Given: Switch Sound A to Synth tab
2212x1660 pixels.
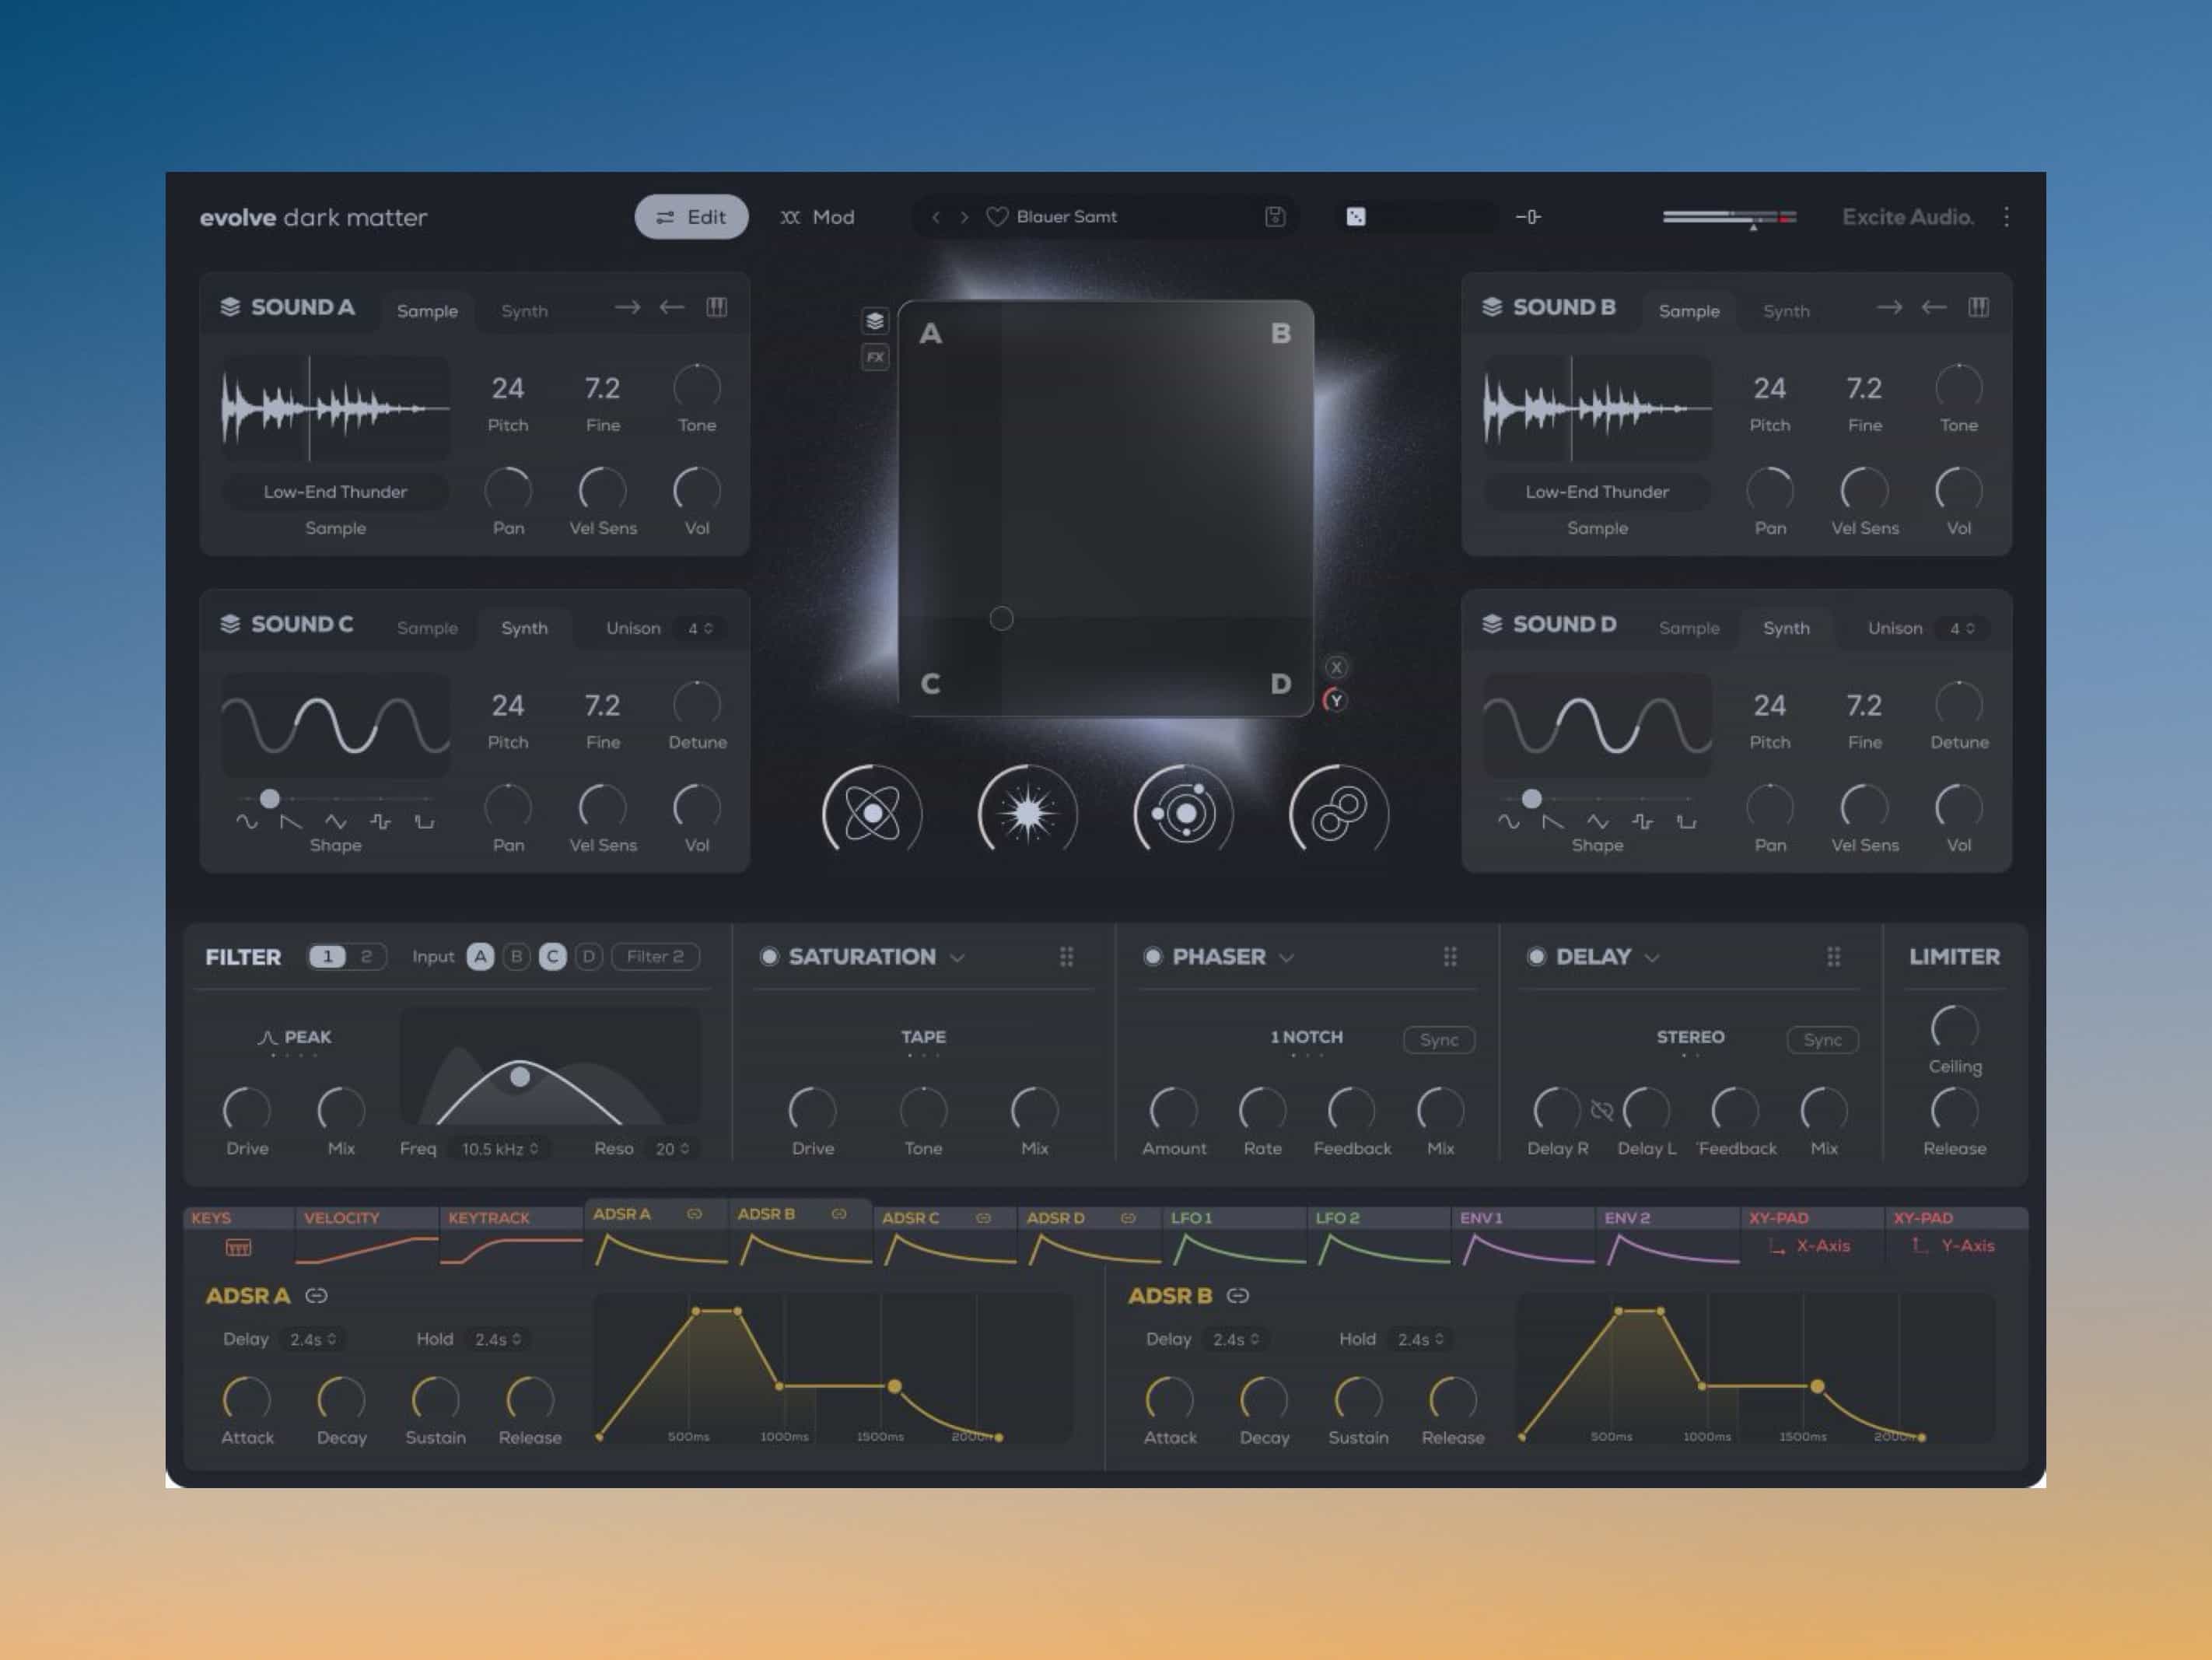Looking at the screenshot, I should [524, 311].
